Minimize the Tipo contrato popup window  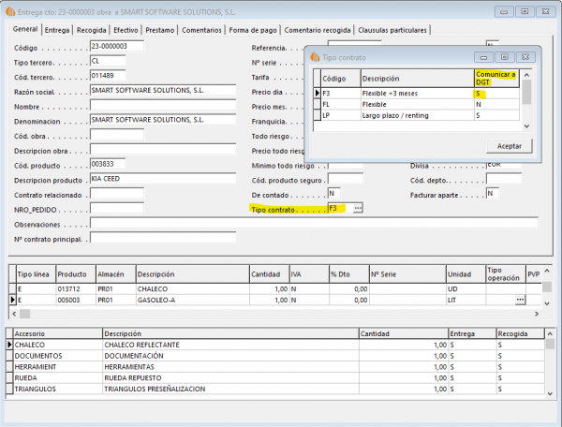(484, 57)
